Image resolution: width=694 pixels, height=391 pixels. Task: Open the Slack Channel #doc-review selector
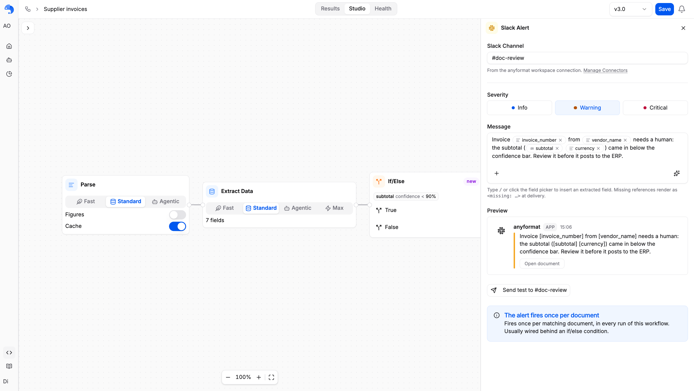click(x=587, y=58)
